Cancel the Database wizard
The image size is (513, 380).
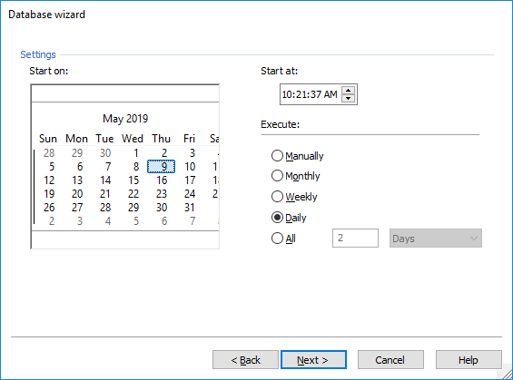(390, 360)
